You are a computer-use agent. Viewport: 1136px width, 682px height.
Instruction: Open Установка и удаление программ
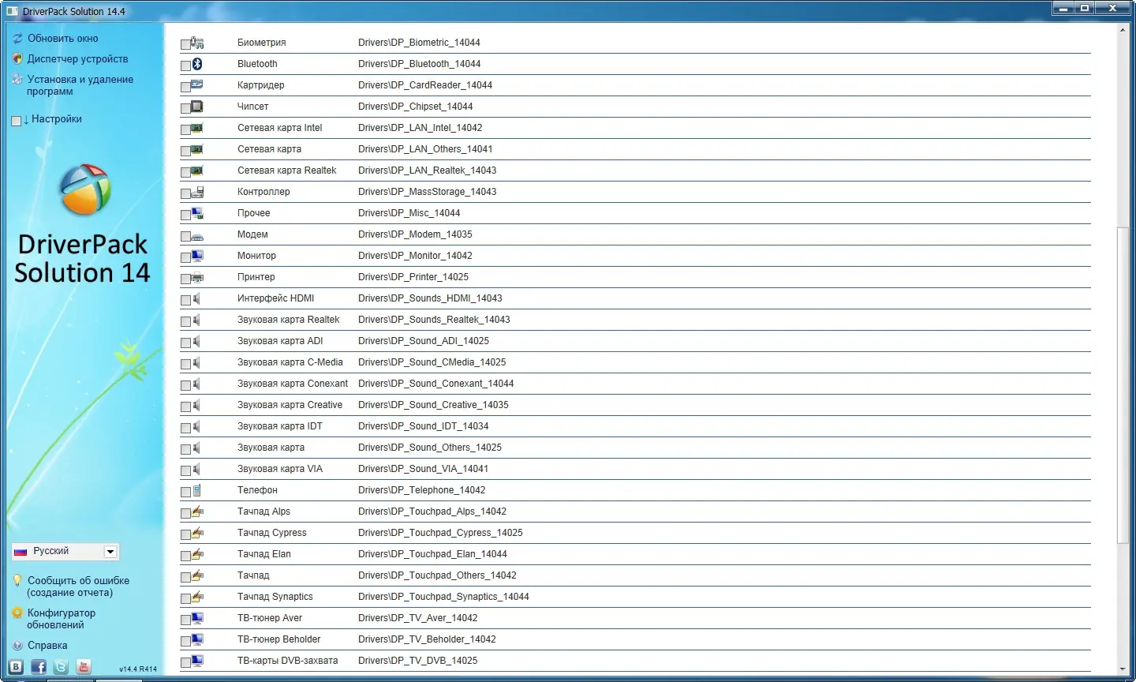(x=80, y=85)
